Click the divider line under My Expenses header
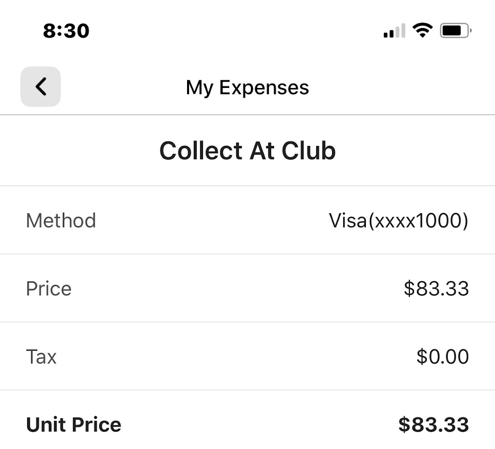Screen dimensions: 495x449 [247, 115]
